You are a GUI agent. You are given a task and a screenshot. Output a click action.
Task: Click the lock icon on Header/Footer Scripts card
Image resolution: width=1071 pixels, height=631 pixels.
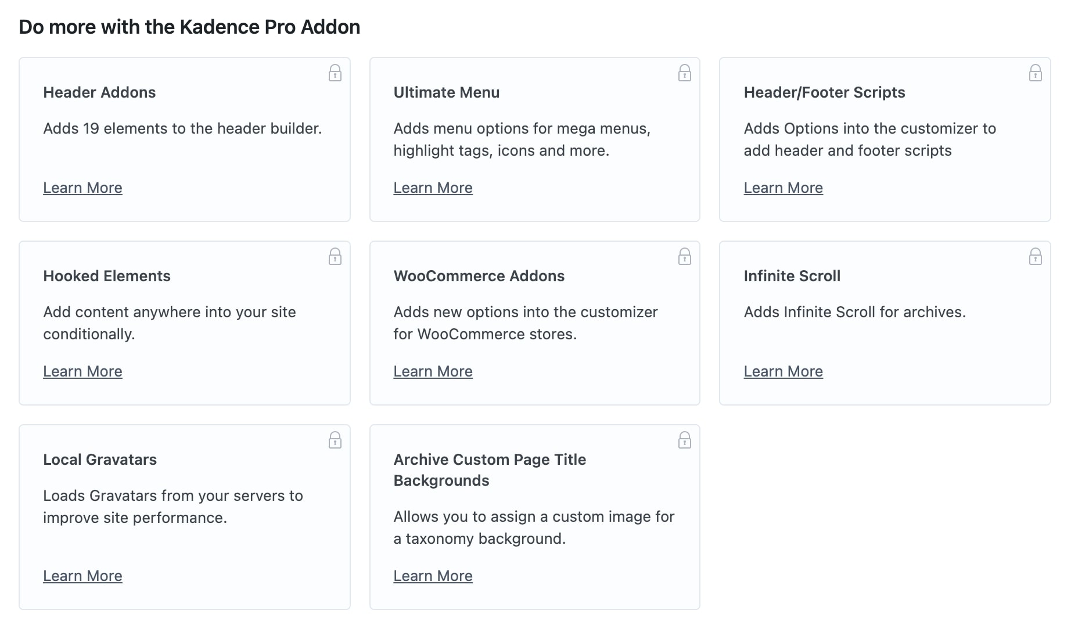pos(1035,73)
